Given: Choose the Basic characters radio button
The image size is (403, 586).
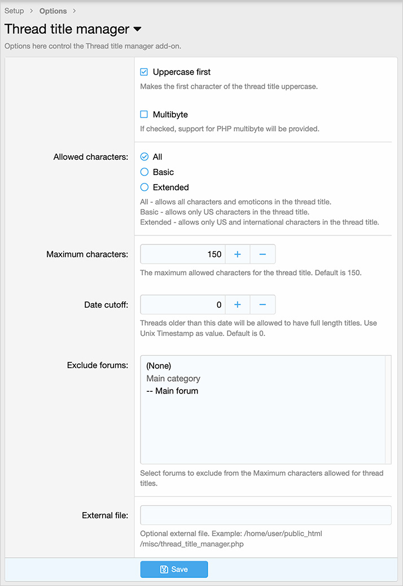Looking at the screenshot, I should coord(144,172).
